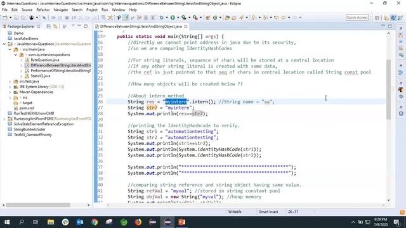Open the New wizard dropdown arrow
Image resolution: width=406 pixels, height=228 pixels.
coord(10,18)
